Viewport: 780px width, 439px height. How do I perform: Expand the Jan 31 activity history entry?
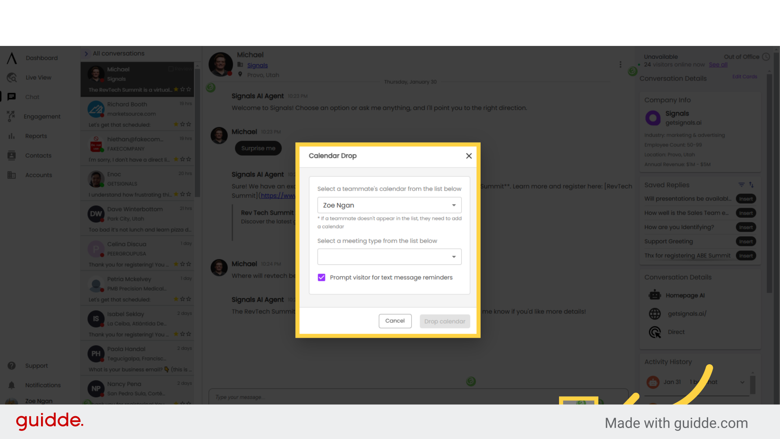pyautogui.click(x=742, y=382)
